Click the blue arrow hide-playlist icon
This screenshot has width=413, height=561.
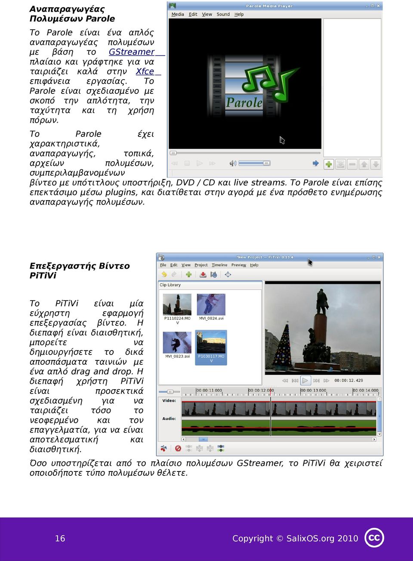[316, 163]
